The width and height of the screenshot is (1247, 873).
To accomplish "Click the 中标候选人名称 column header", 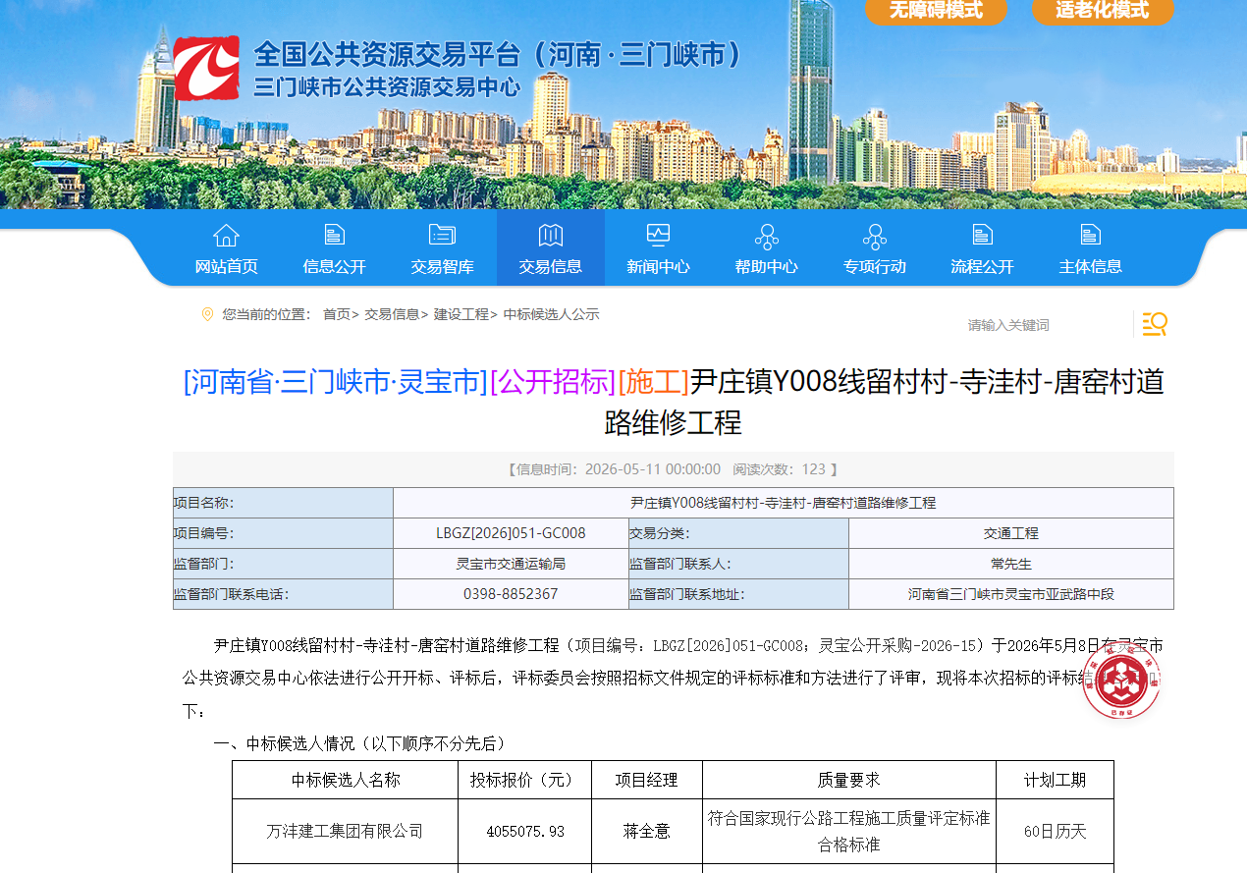I will (345, 780).
